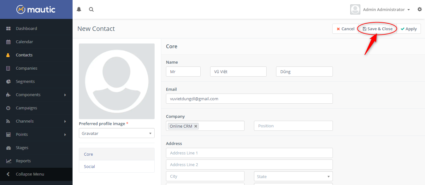Expand the Channels submenu arrow
Screen dimensions: 425x185
coord(65,121)
